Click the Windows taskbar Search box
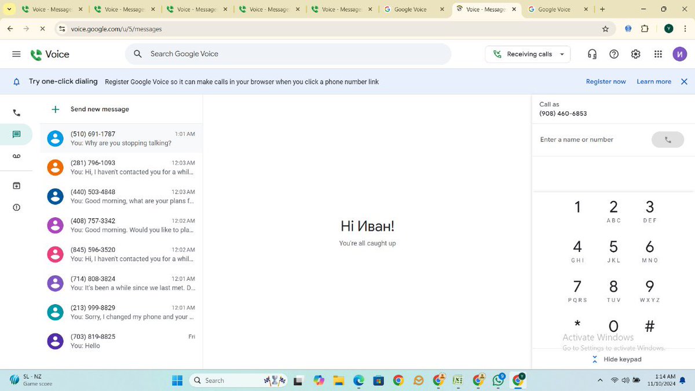 (x=239, y=381)
